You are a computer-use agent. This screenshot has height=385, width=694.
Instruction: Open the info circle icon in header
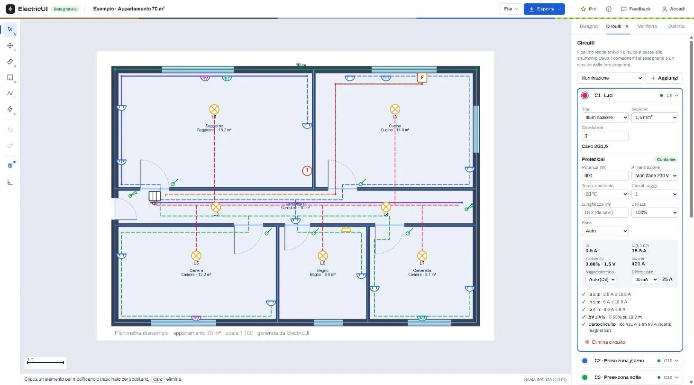609,9
